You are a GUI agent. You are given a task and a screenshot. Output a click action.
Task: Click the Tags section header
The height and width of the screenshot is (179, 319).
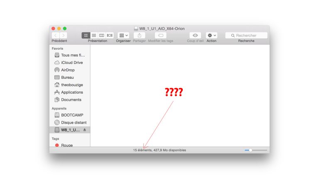coord(55,139)
